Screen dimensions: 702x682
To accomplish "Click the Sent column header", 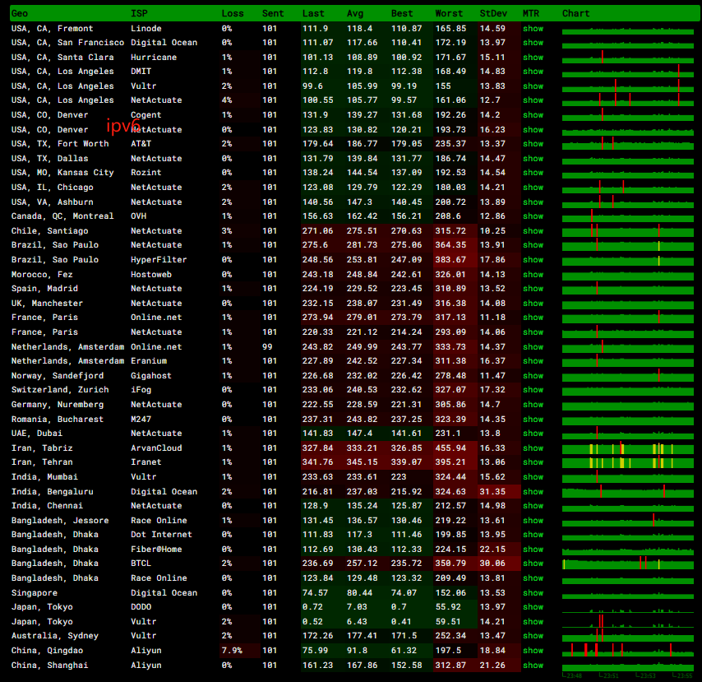I will click(273, 13).
